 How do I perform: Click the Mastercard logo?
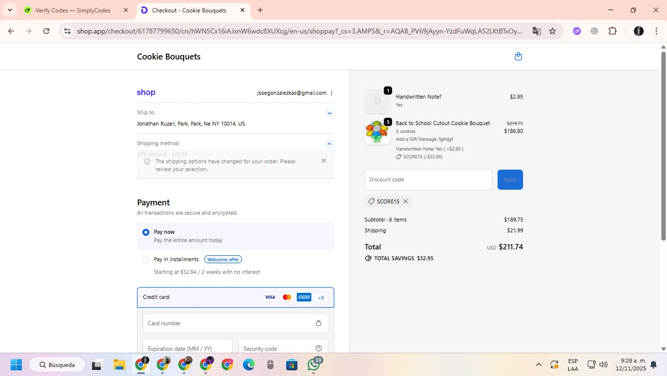pos(287,297)
